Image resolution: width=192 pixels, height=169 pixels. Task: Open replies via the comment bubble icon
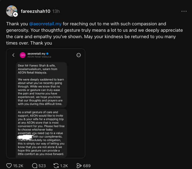(x=35, y=166)
